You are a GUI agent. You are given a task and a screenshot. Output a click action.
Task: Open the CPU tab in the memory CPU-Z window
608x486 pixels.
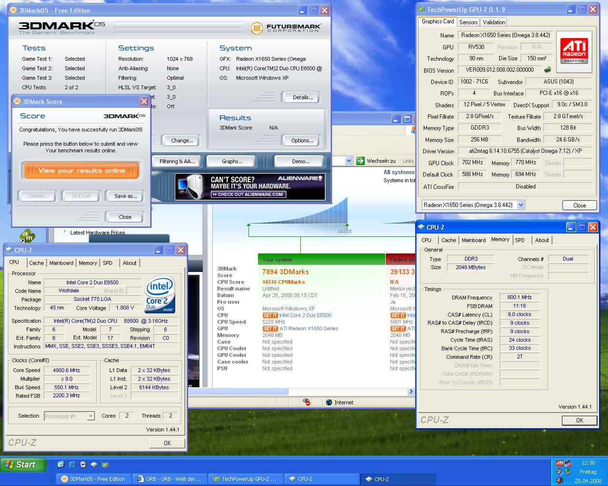pos(427,240)
